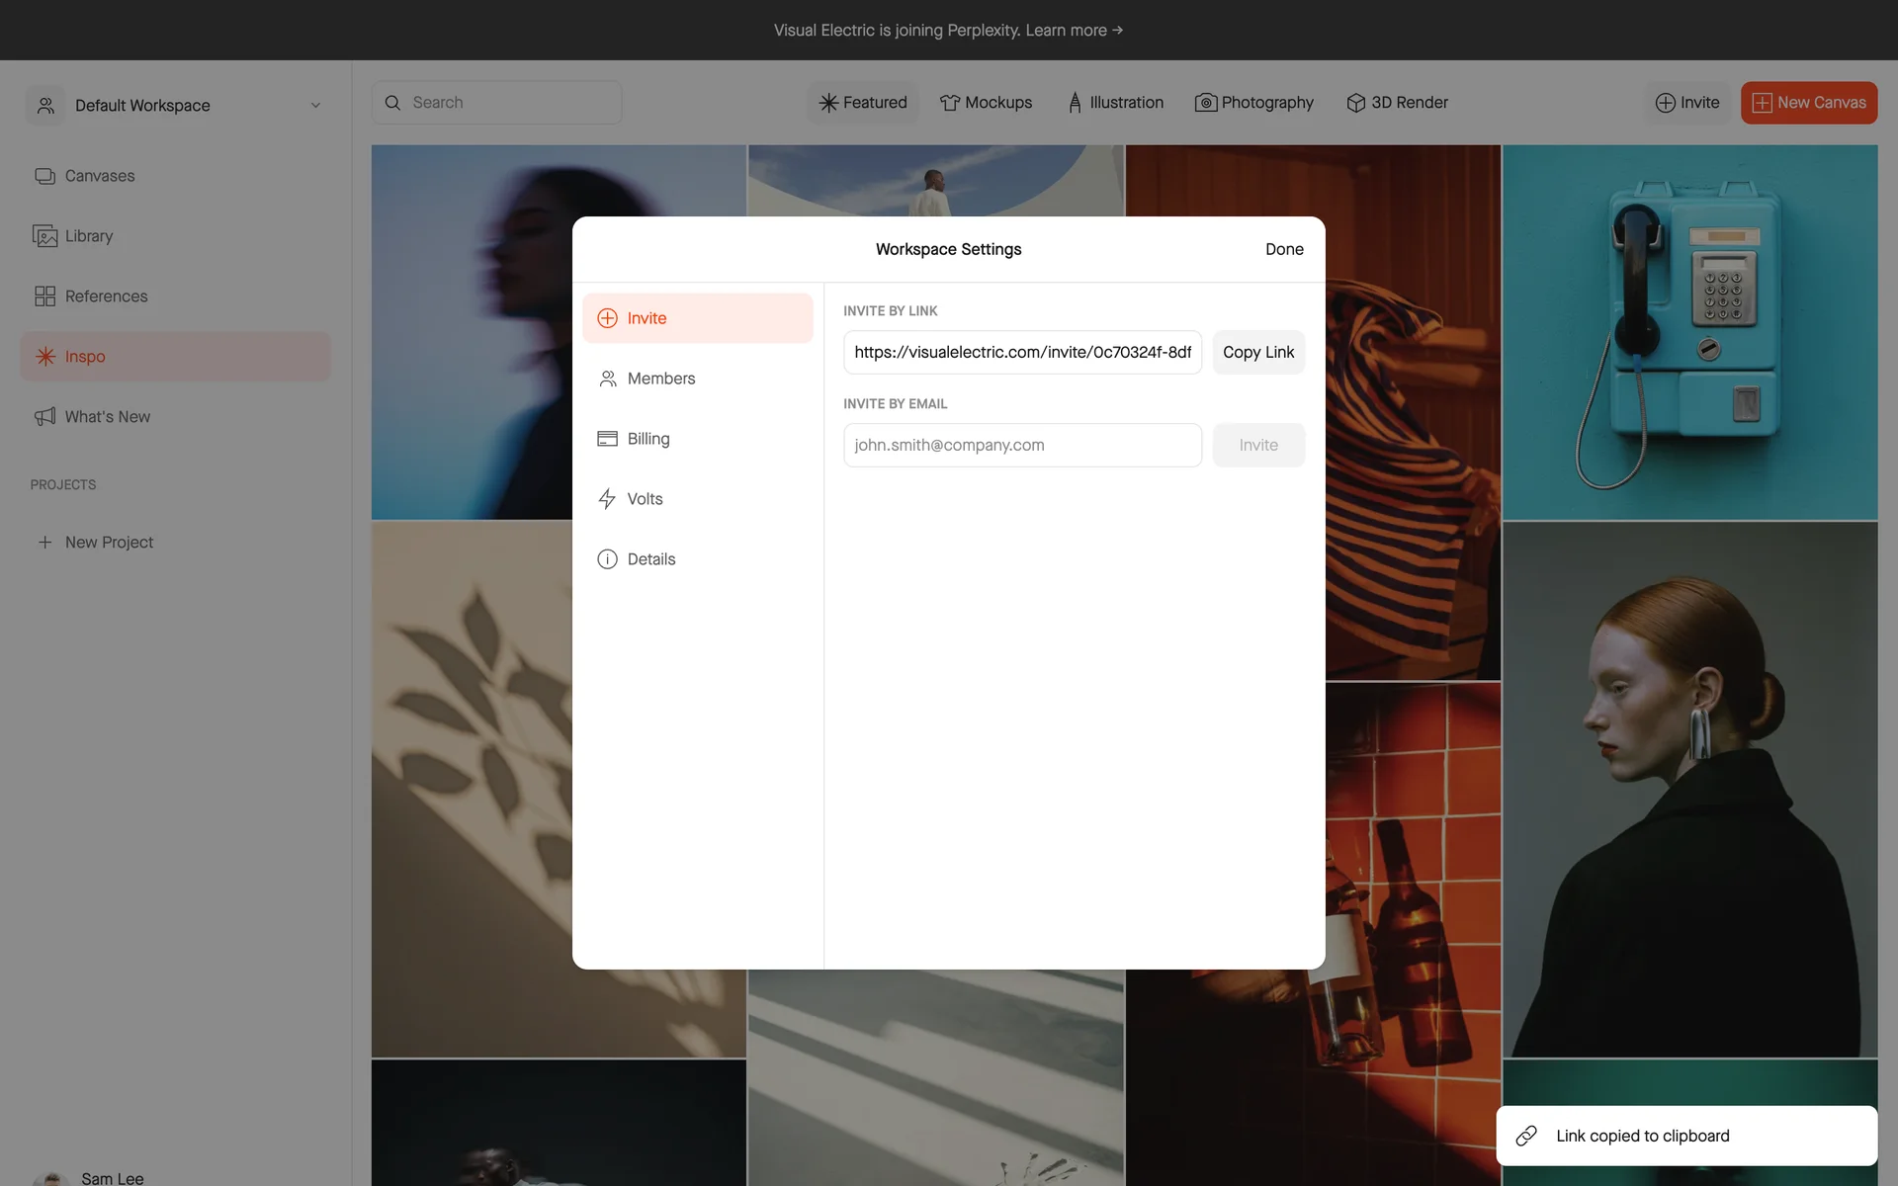Image resolution: width=1898 pixels, height=1186 pixels.
Task: Open What's New megaphone item
Action: coord(106,417)
